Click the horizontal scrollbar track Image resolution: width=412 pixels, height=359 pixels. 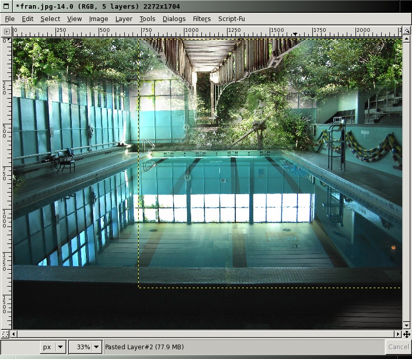click(206, 334)
